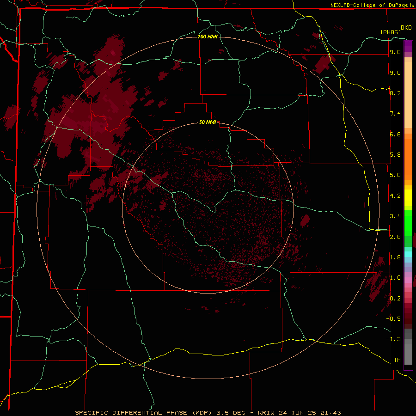Click the bright yellow segment of color bar
The image size is (416, 416).
pos(408,198)
